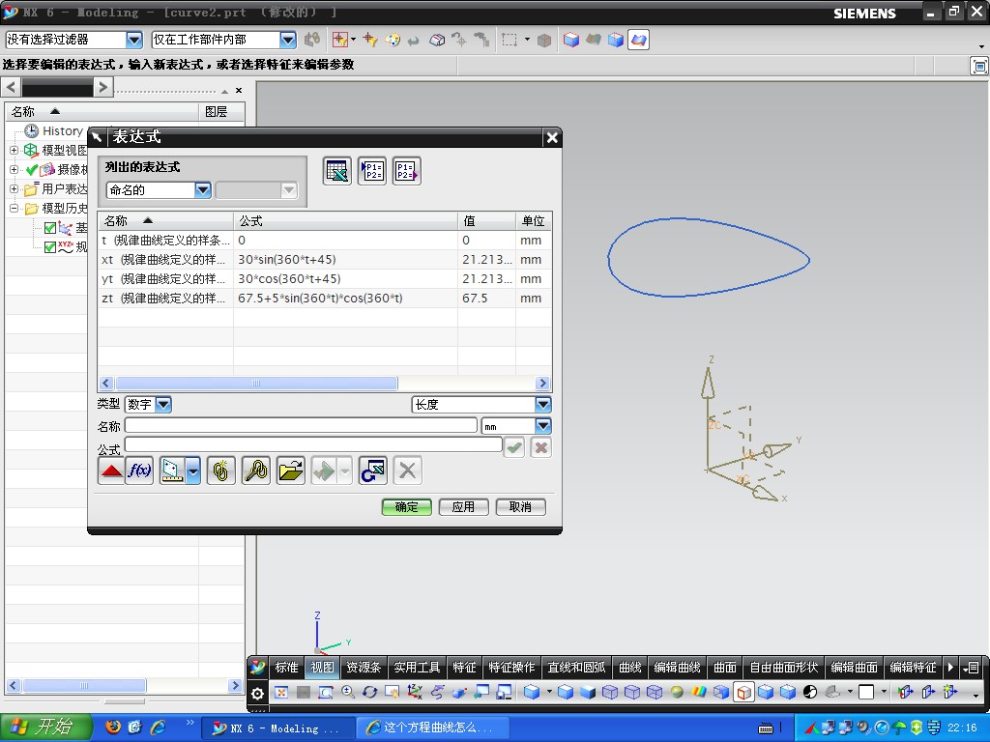Switch to the 特征 toolbar tab
The image size is (990, 742).
click(464, 668)
